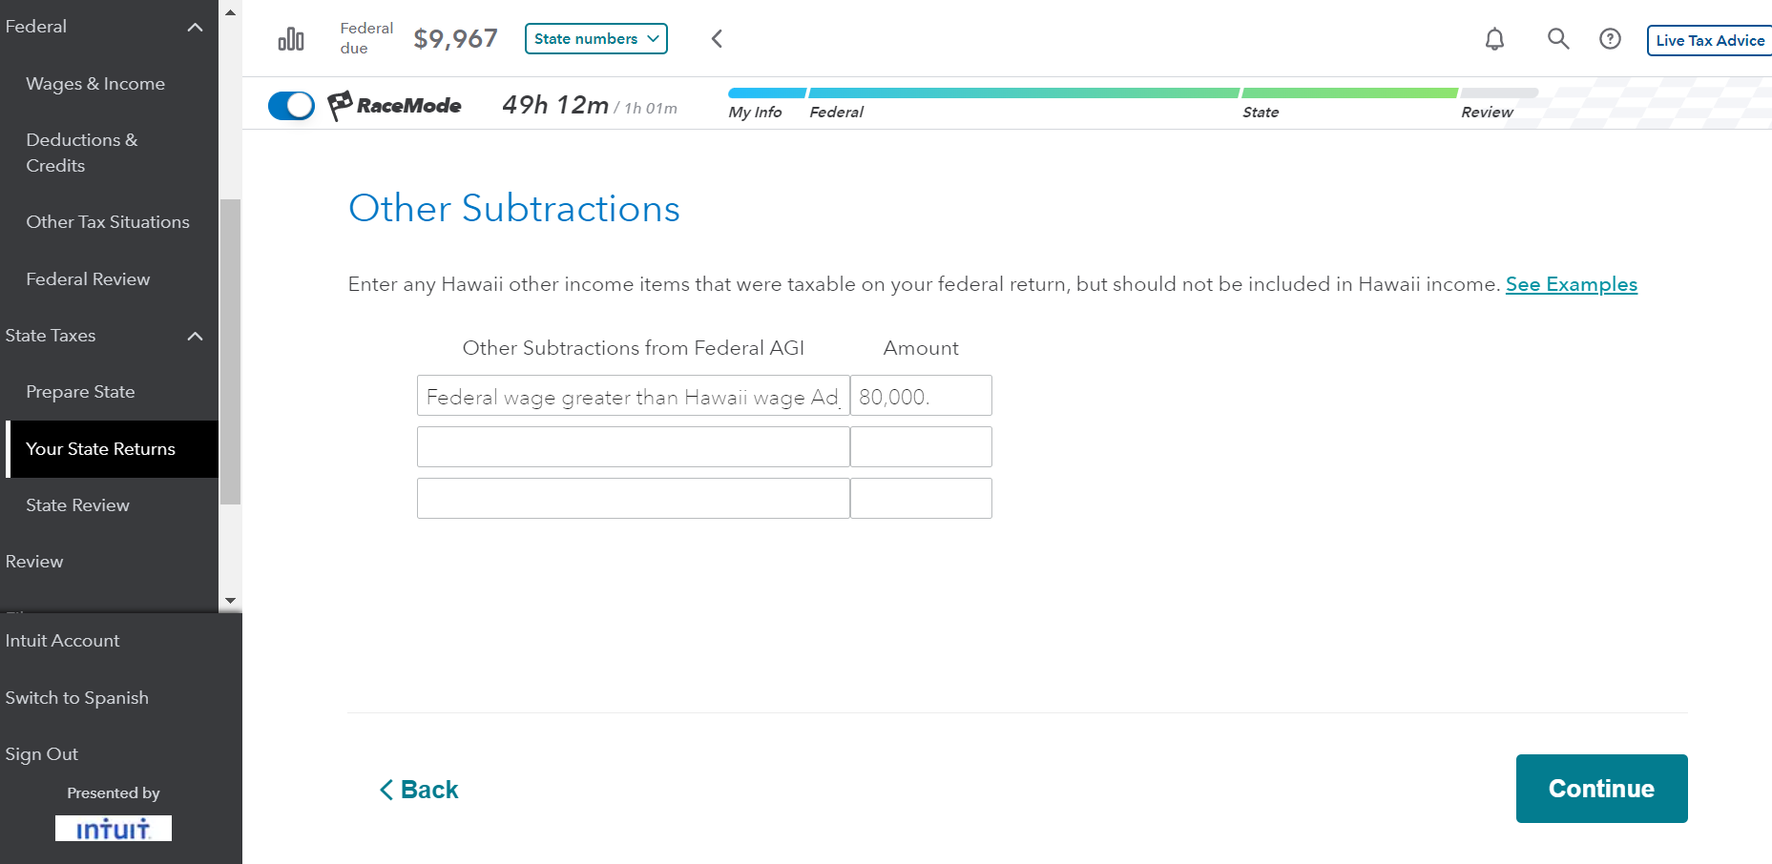The height and width of the screenshot is (864, 1772).
Task: Open Deductions & Credits section
Action: (82, 153)
